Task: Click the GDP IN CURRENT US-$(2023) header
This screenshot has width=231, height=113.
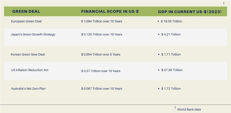Action: coord(190,12)
